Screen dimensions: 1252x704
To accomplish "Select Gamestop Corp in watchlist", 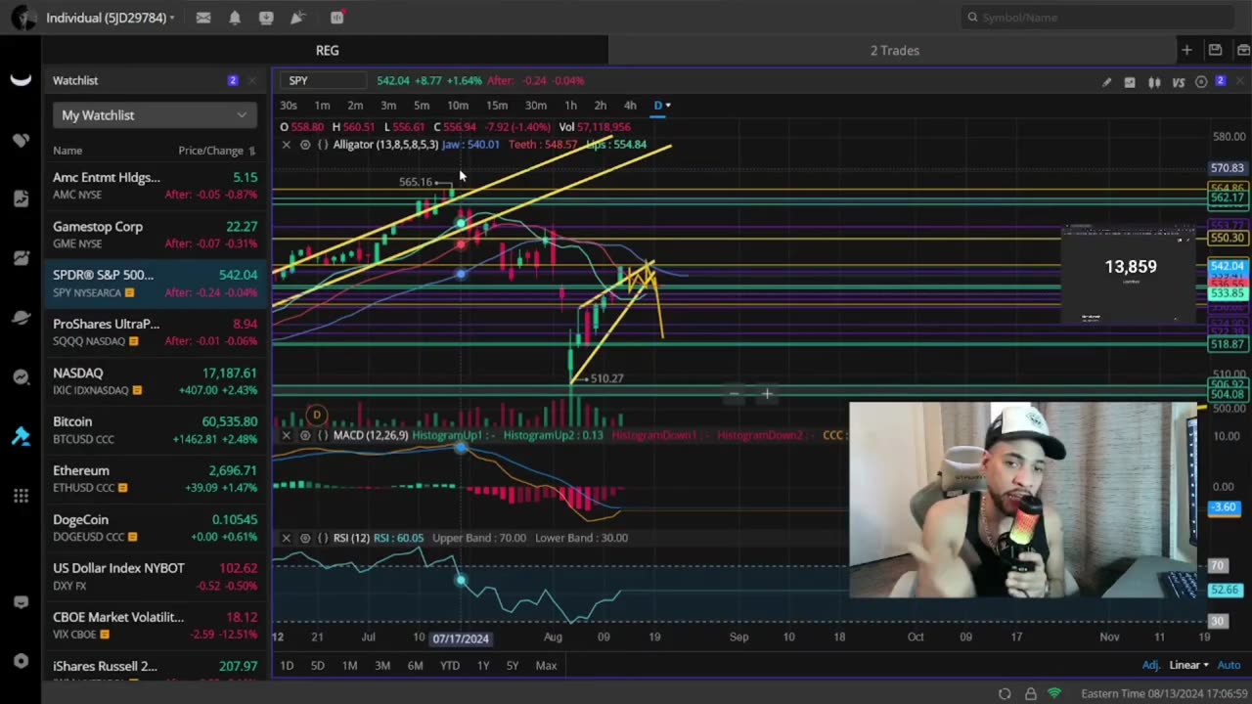I will pos(155,235).
